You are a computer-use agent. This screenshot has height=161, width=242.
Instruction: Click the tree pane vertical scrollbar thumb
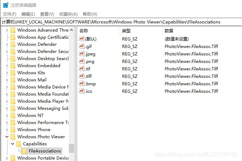coord(71,148)
